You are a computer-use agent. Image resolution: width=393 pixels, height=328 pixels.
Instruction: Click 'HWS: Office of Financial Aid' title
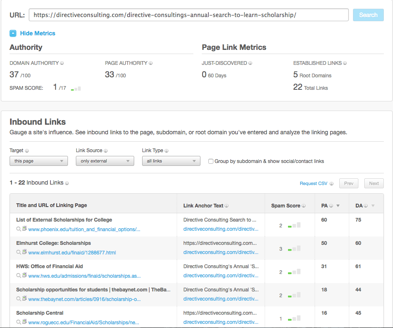49,266
